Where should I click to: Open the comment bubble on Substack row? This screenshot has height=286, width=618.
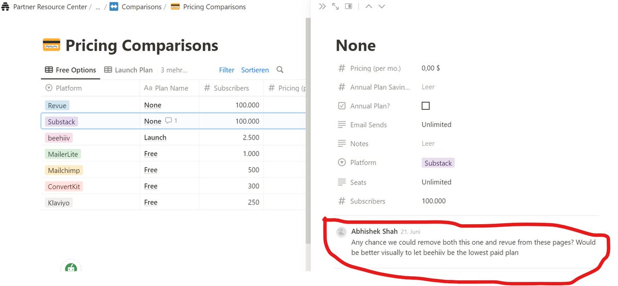click(x=171, y=121)
